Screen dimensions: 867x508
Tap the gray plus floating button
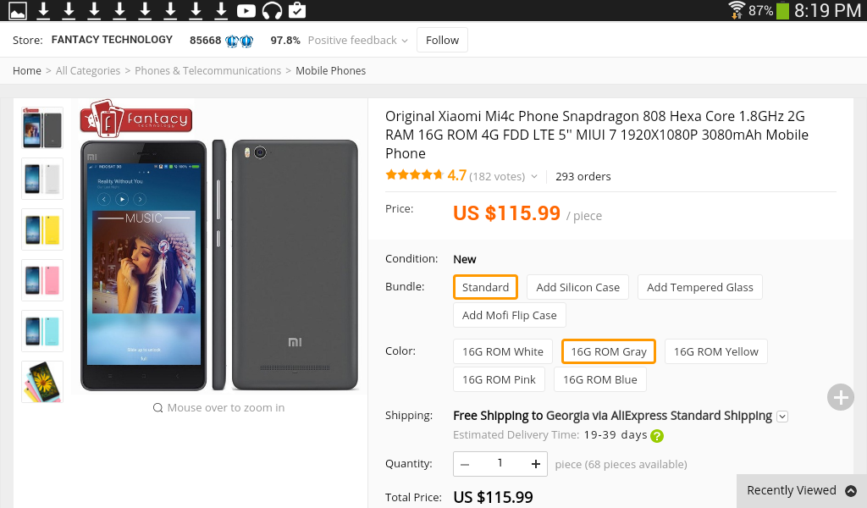point(840,397)
